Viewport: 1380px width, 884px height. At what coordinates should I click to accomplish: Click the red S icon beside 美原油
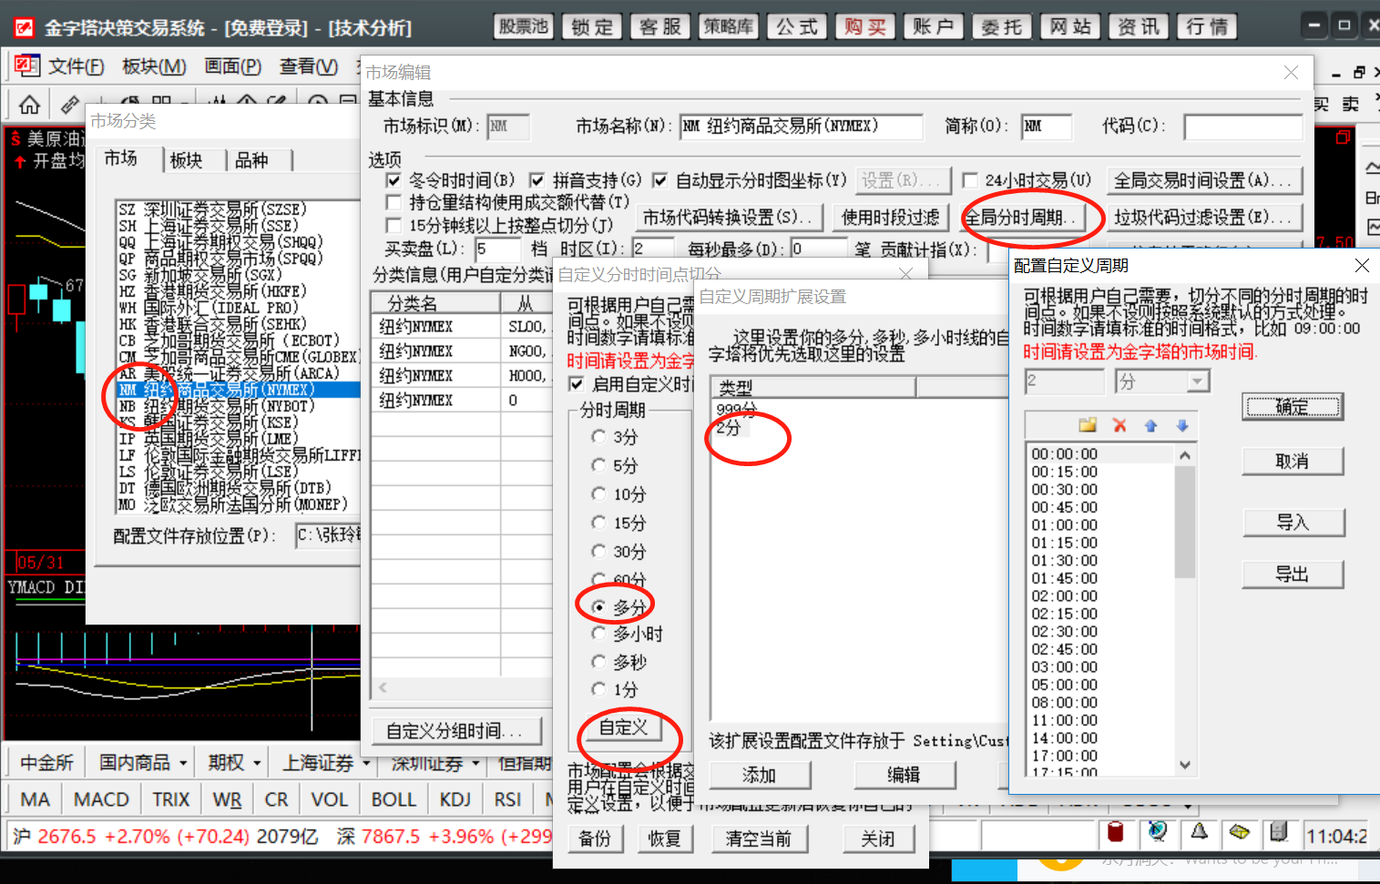coord(15,138)
